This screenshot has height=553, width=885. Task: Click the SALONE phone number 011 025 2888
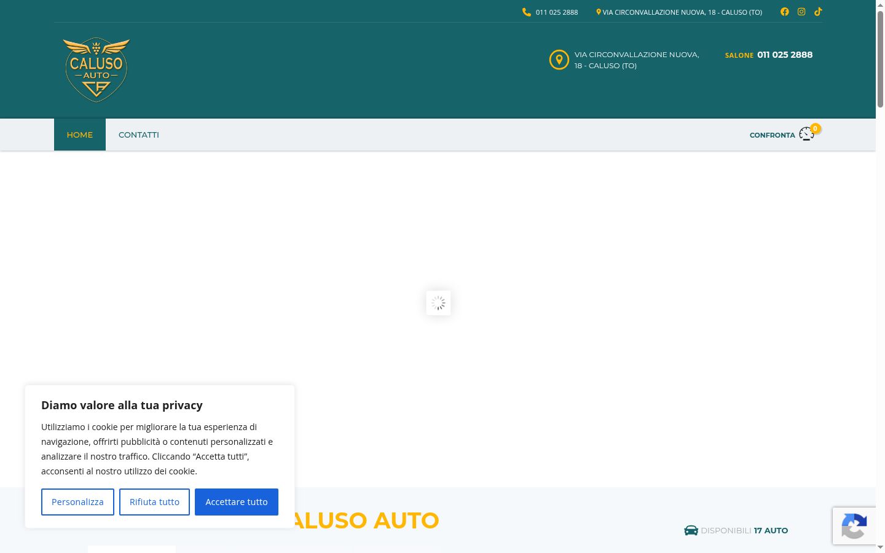[785, 55]
